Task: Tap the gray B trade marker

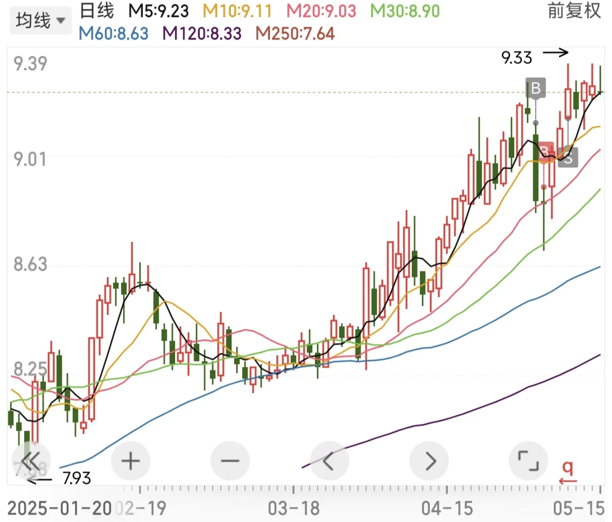Action: pos(536,88)
